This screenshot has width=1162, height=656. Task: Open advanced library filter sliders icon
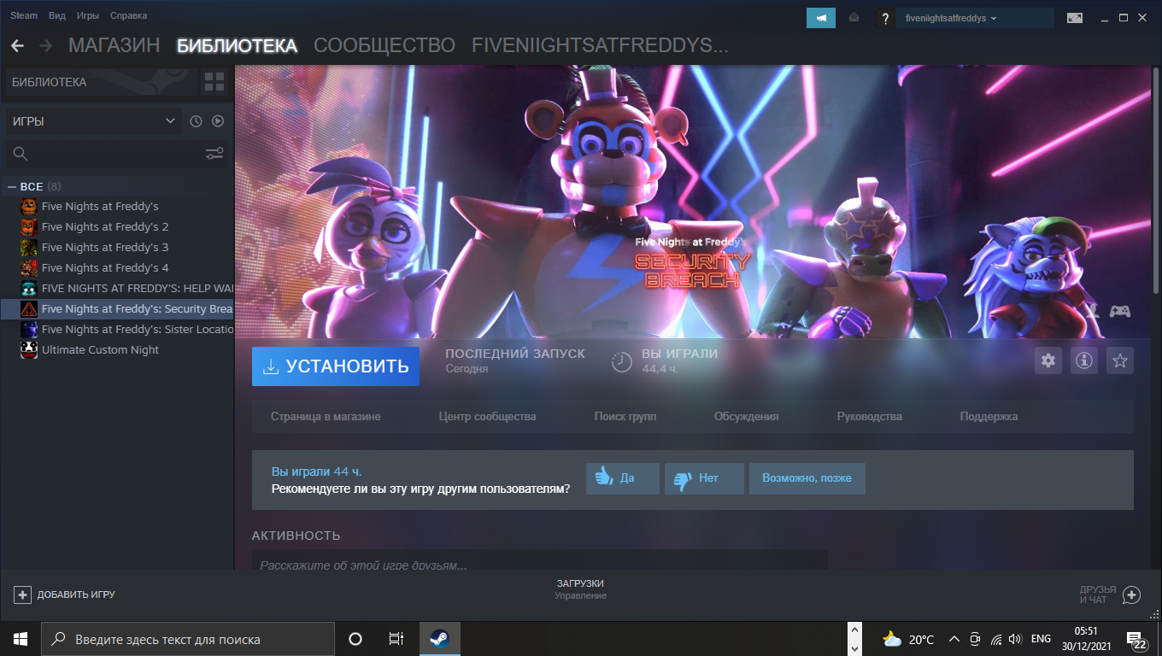214,154
